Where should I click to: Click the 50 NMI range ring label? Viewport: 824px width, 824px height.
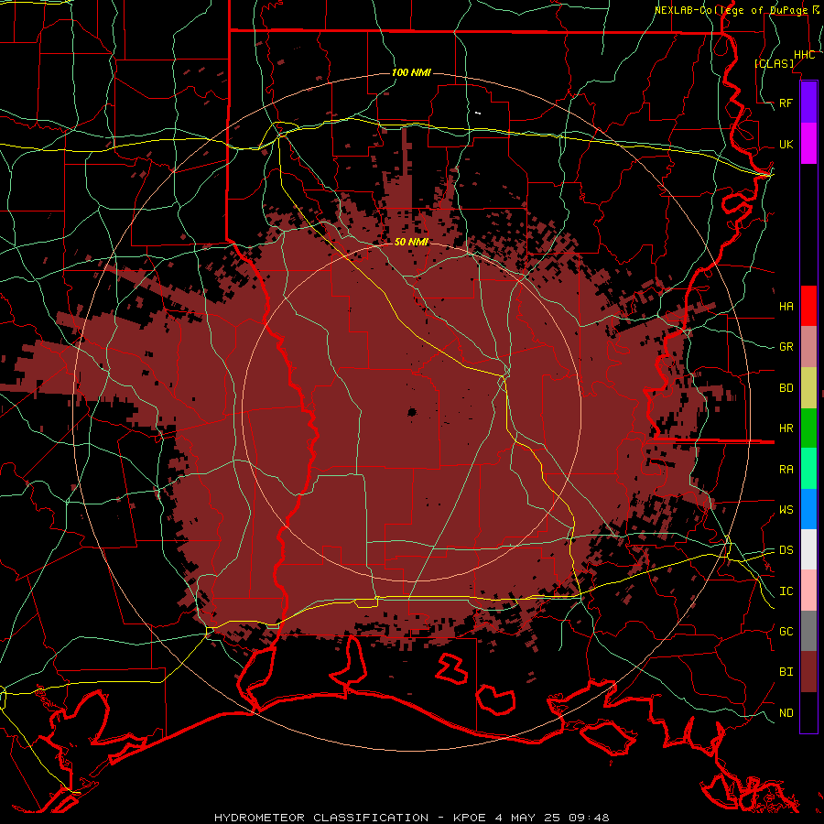[411, 242]
